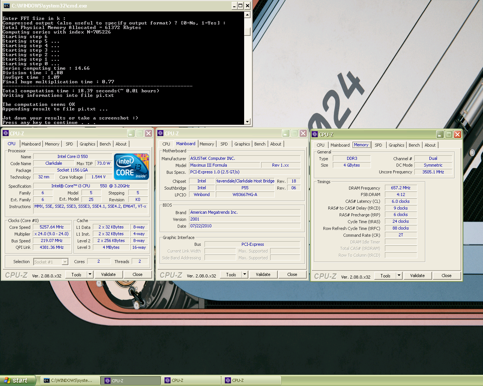This screenshot has width=483, height=386.
Task: Open the Memory tab in the first CPU-Z window
Action: 52,144
